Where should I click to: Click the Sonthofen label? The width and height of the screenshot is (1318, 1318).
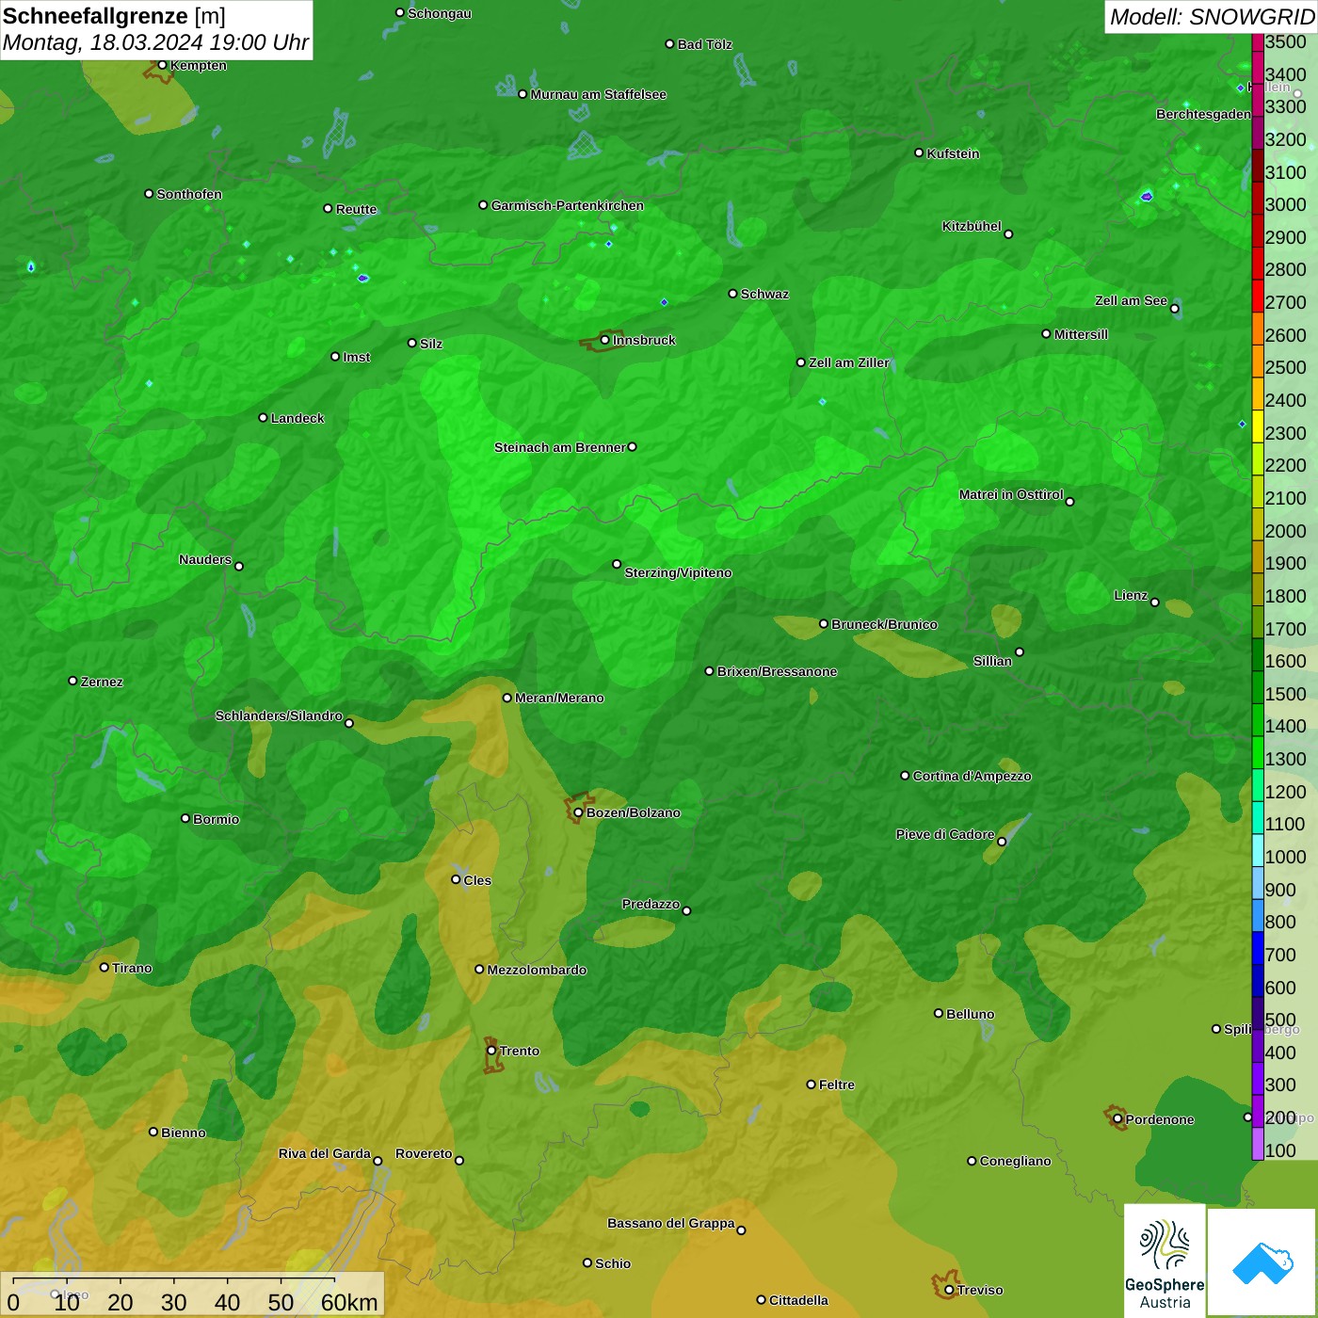pos(189,194)
